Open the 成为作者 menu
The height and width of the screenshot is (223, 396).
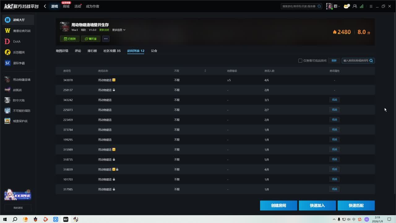[93, 6]
